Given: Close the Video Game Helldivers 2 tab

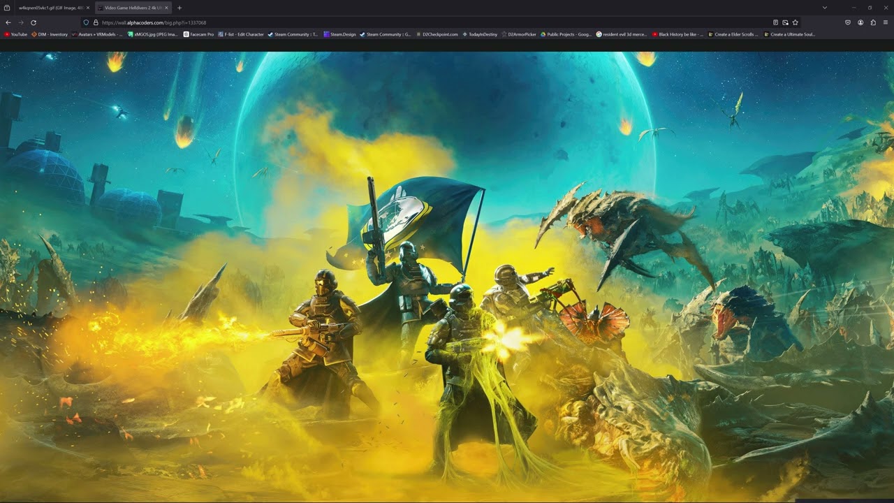Looking at the screenshot, I should (167, 8).
